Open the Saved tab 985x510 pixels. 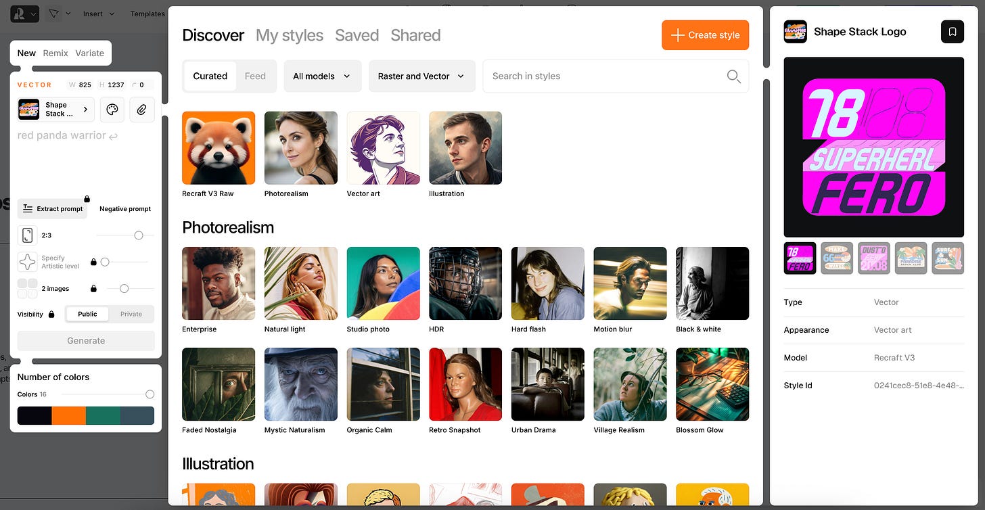[357, 35]
